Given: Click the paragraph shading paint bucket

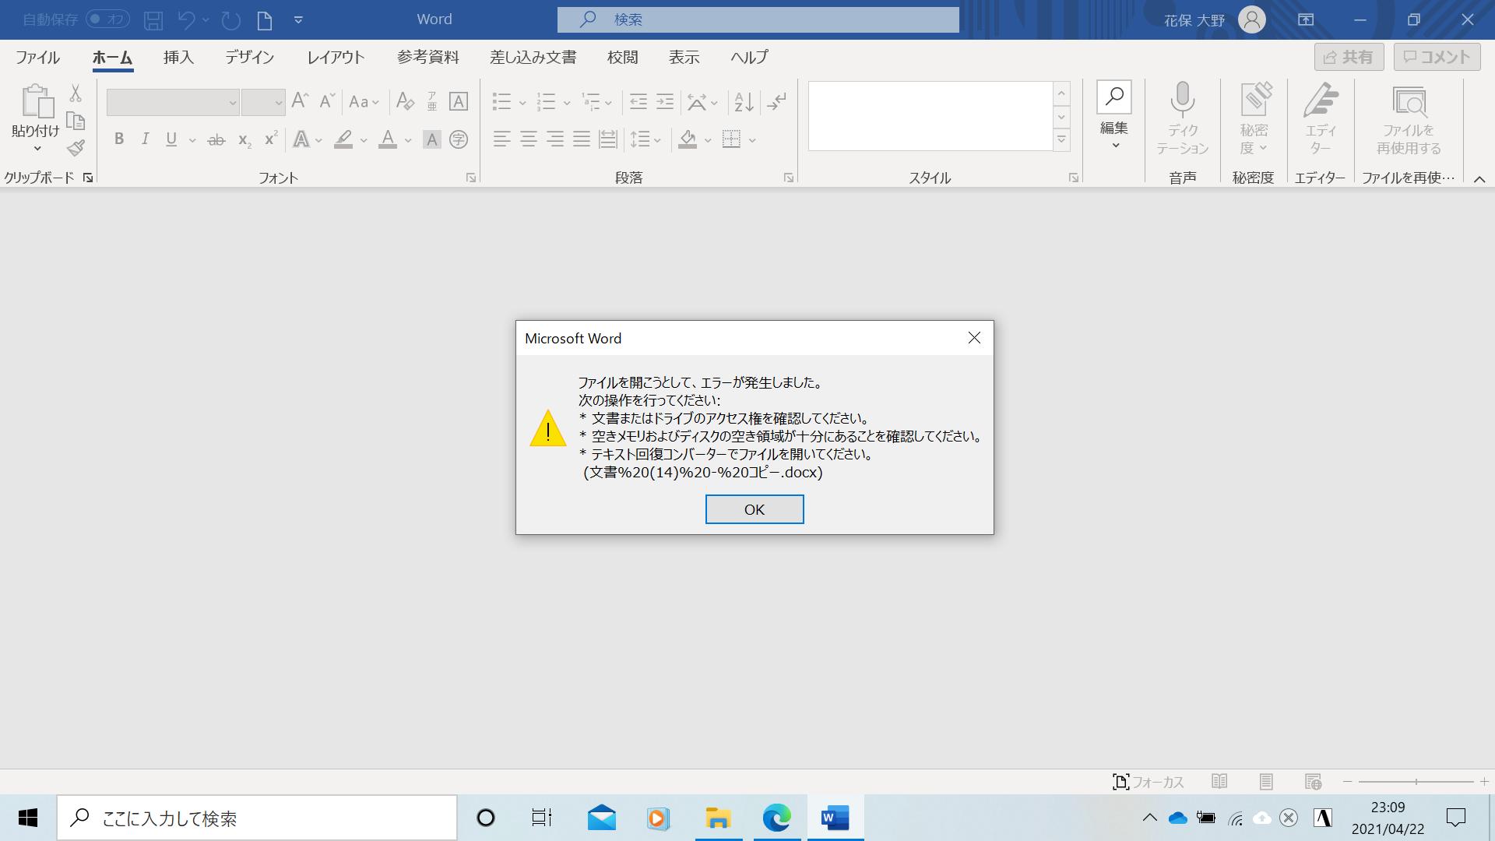Looking at the screenshot, I should pos(688,140).
